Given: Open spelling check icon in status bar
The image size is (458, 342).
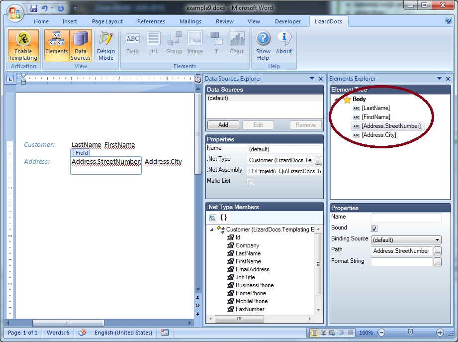Looking at the screenshot, I should tap(83, 333).
